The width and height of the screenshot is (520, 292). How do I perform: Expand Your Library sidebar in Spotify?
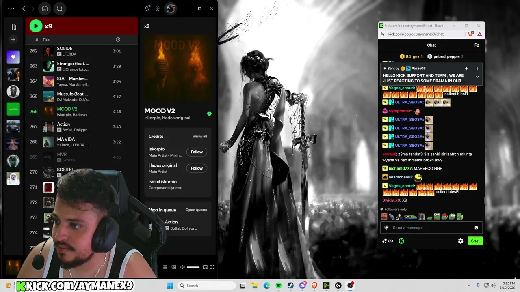[x=13, y=27]
